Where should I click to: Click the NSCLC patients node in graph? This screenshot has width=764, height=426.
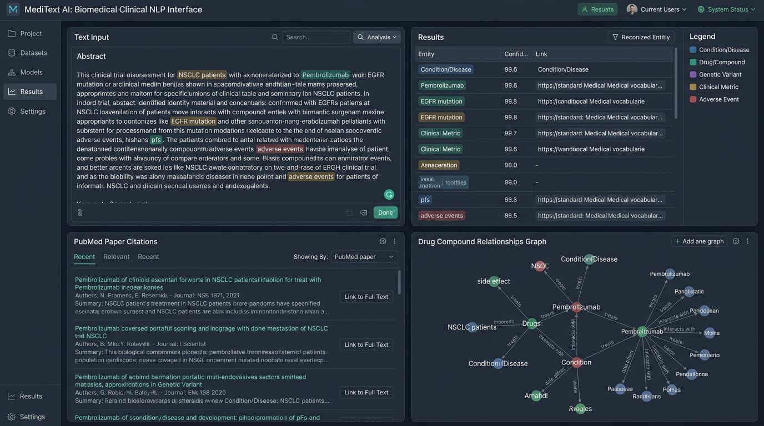click(x=473, y=327)
